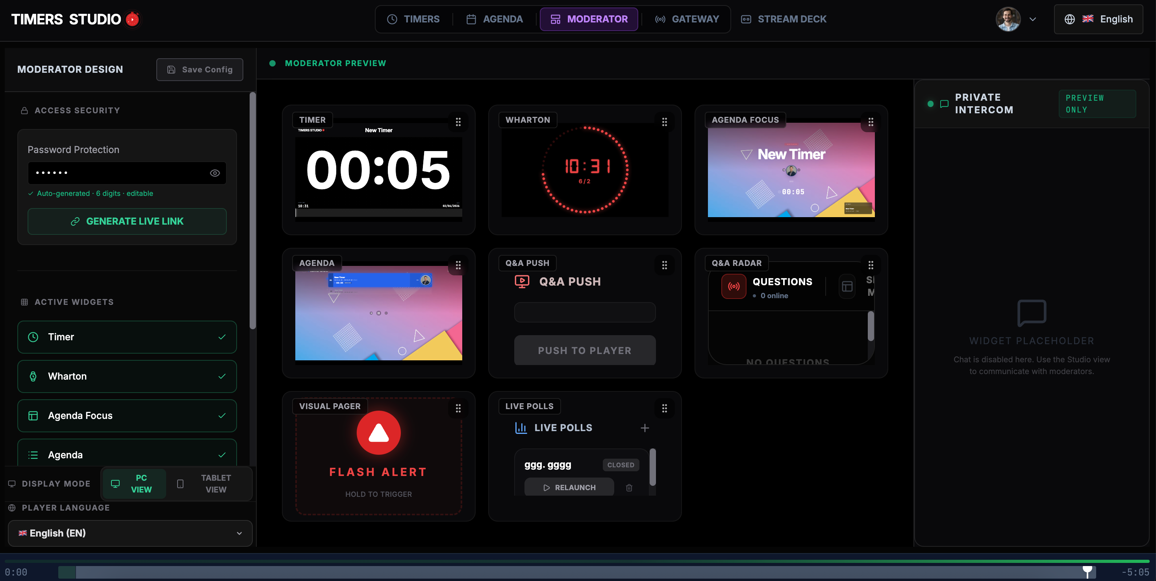Click the Private Intercom chat icon
Image resolution: width=1156 pixels, height=581 pixels.
[x=944, y=104]
